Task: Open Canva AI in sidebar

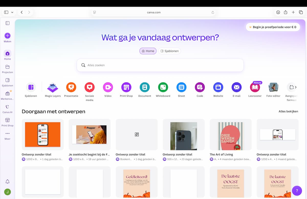Action: (x=7, y=109)
